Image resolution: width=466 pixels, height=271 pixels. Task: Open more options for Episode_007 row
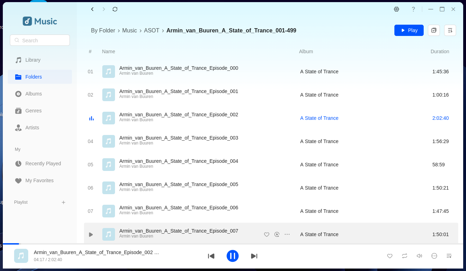(x=287, y=234)
